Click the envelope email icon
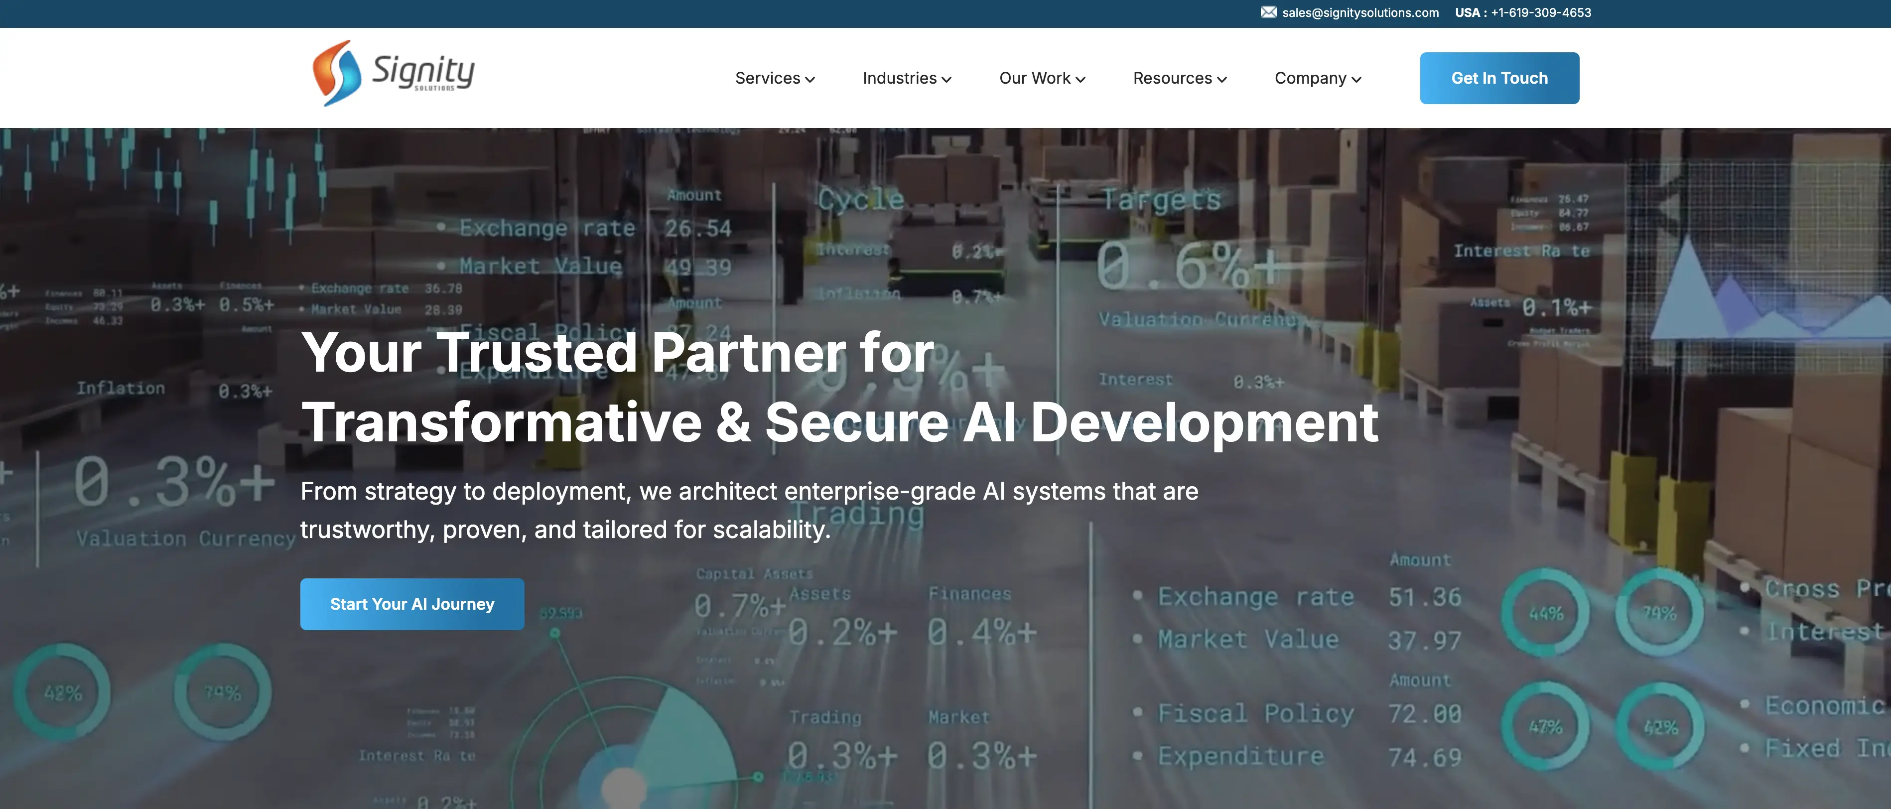1891x809 pixels. click(1268, 12)
